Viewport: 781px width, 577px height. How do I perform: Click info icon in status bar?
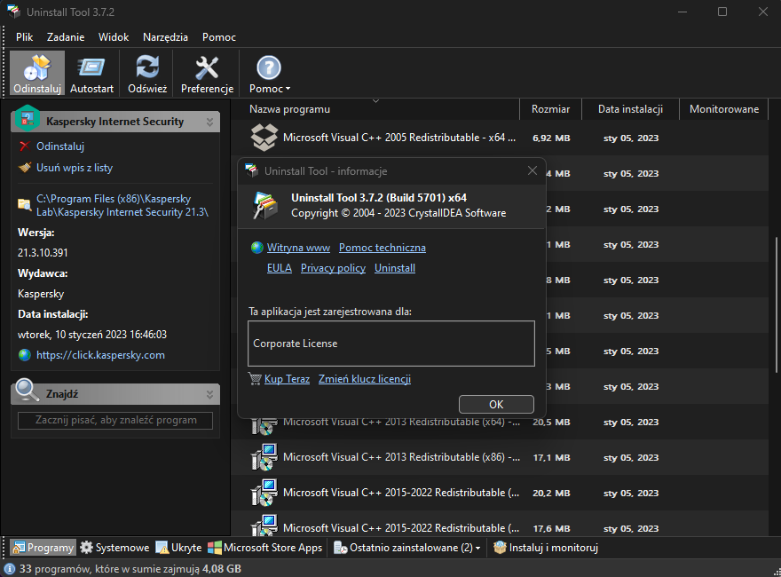point(10,568)
